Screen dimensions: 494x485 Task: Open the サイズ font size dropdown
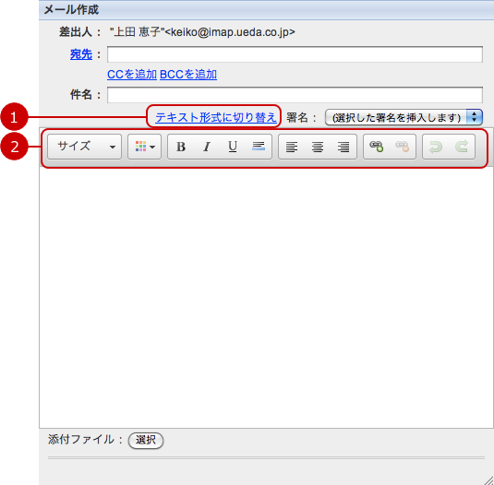pos(84,147)
